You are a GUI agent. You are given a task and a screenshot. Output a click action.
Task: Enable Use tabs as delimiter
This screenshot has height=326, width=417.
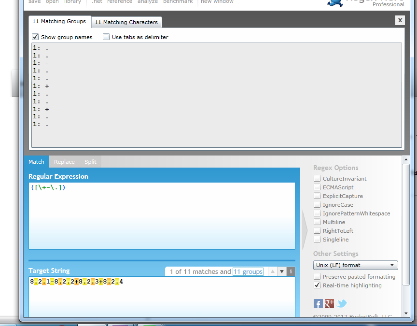(106, 37)
